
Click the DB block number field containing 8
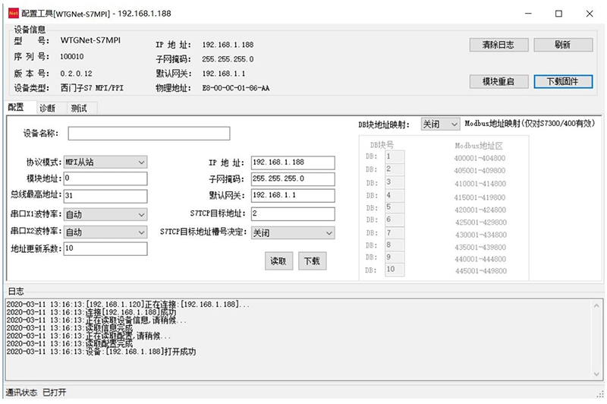395,245
